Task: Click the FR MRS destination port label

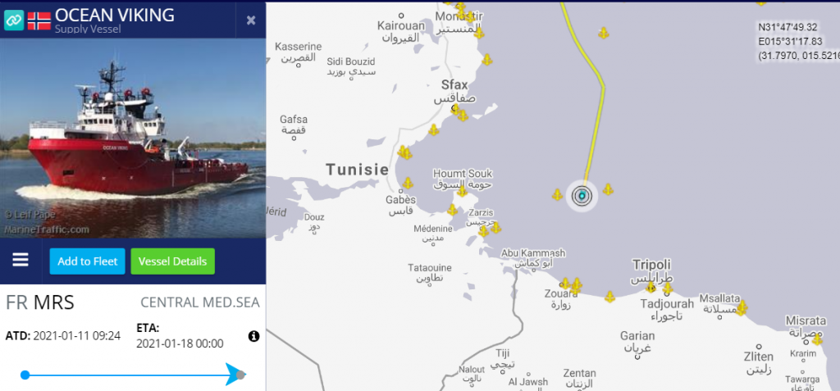Action: (40, 302)
